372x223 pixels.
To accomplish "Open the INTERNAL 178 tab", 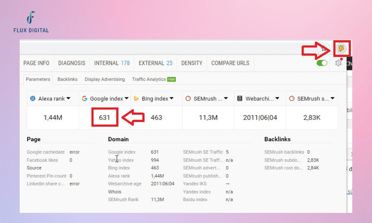I will coord(112,63).
